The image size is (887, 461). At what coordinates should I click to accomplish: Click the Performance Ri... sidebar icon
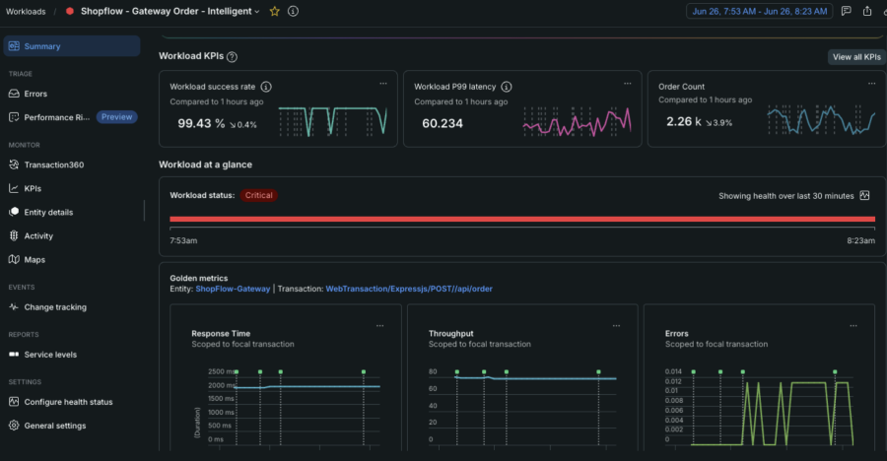(x=14, y=117)
